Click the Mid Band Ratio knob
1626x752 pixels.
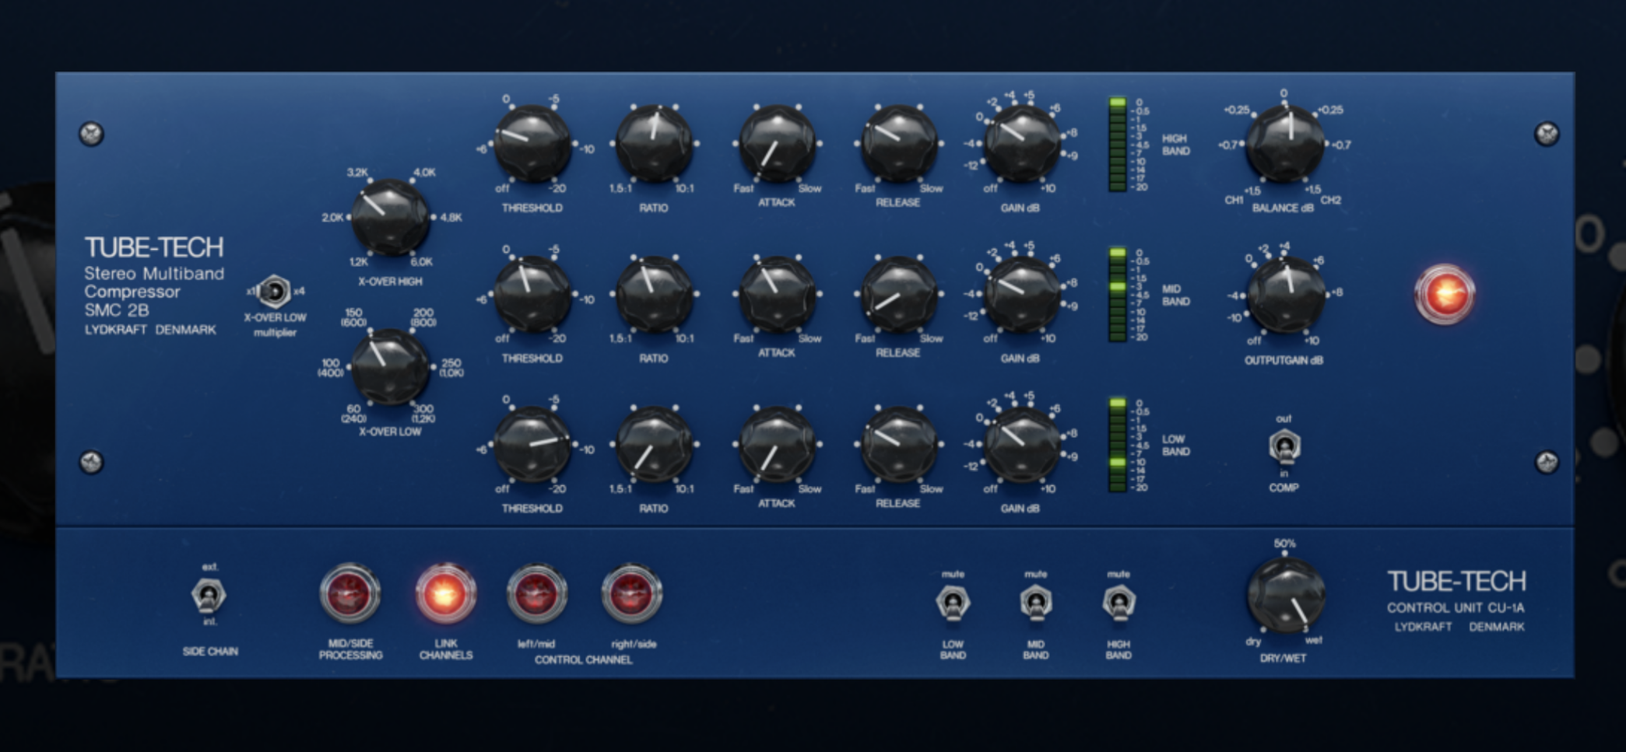coord(654,294)
